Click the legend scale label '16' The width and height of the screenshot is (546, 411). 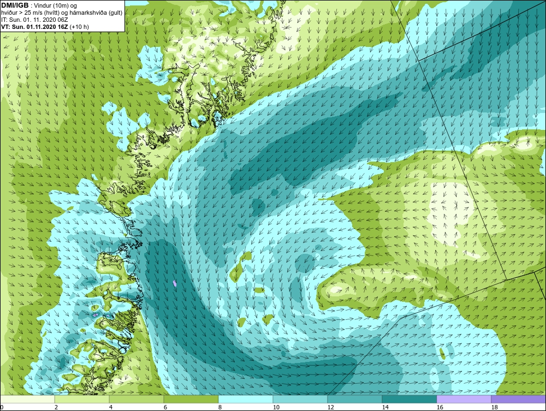(440, 408)
